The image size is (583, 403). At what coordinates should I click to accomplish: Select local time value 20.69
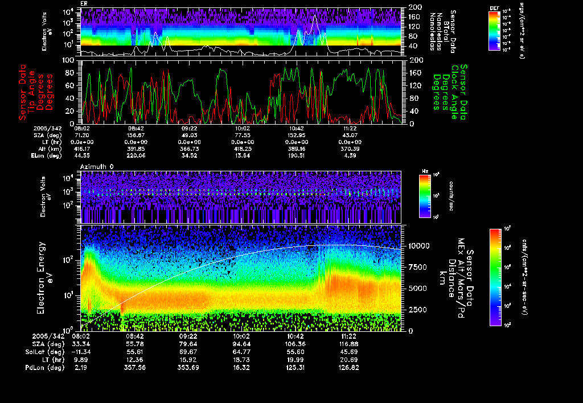click(349, 360)
